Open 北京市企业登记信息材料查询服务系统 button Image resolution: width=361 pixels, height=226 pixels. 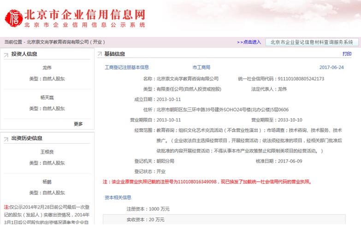(x=312, y=42)
